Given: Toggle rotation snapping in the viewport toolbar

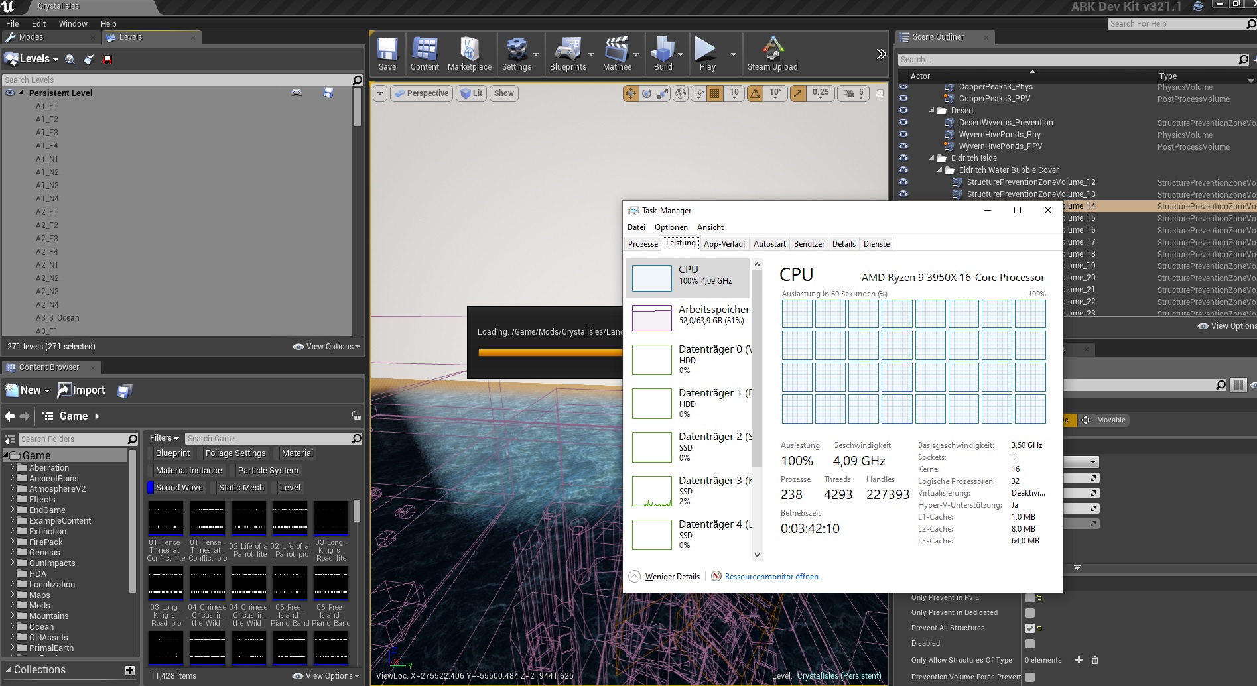Looking at the screenshot, I should 755,93.
